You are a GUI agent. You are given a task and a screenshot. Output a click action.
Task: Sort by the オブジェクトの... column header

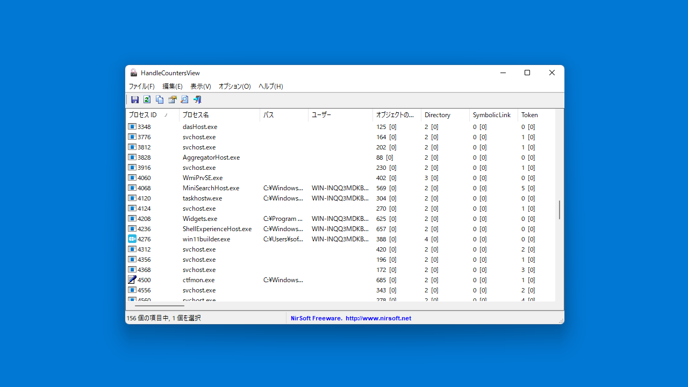click(397, 115)
